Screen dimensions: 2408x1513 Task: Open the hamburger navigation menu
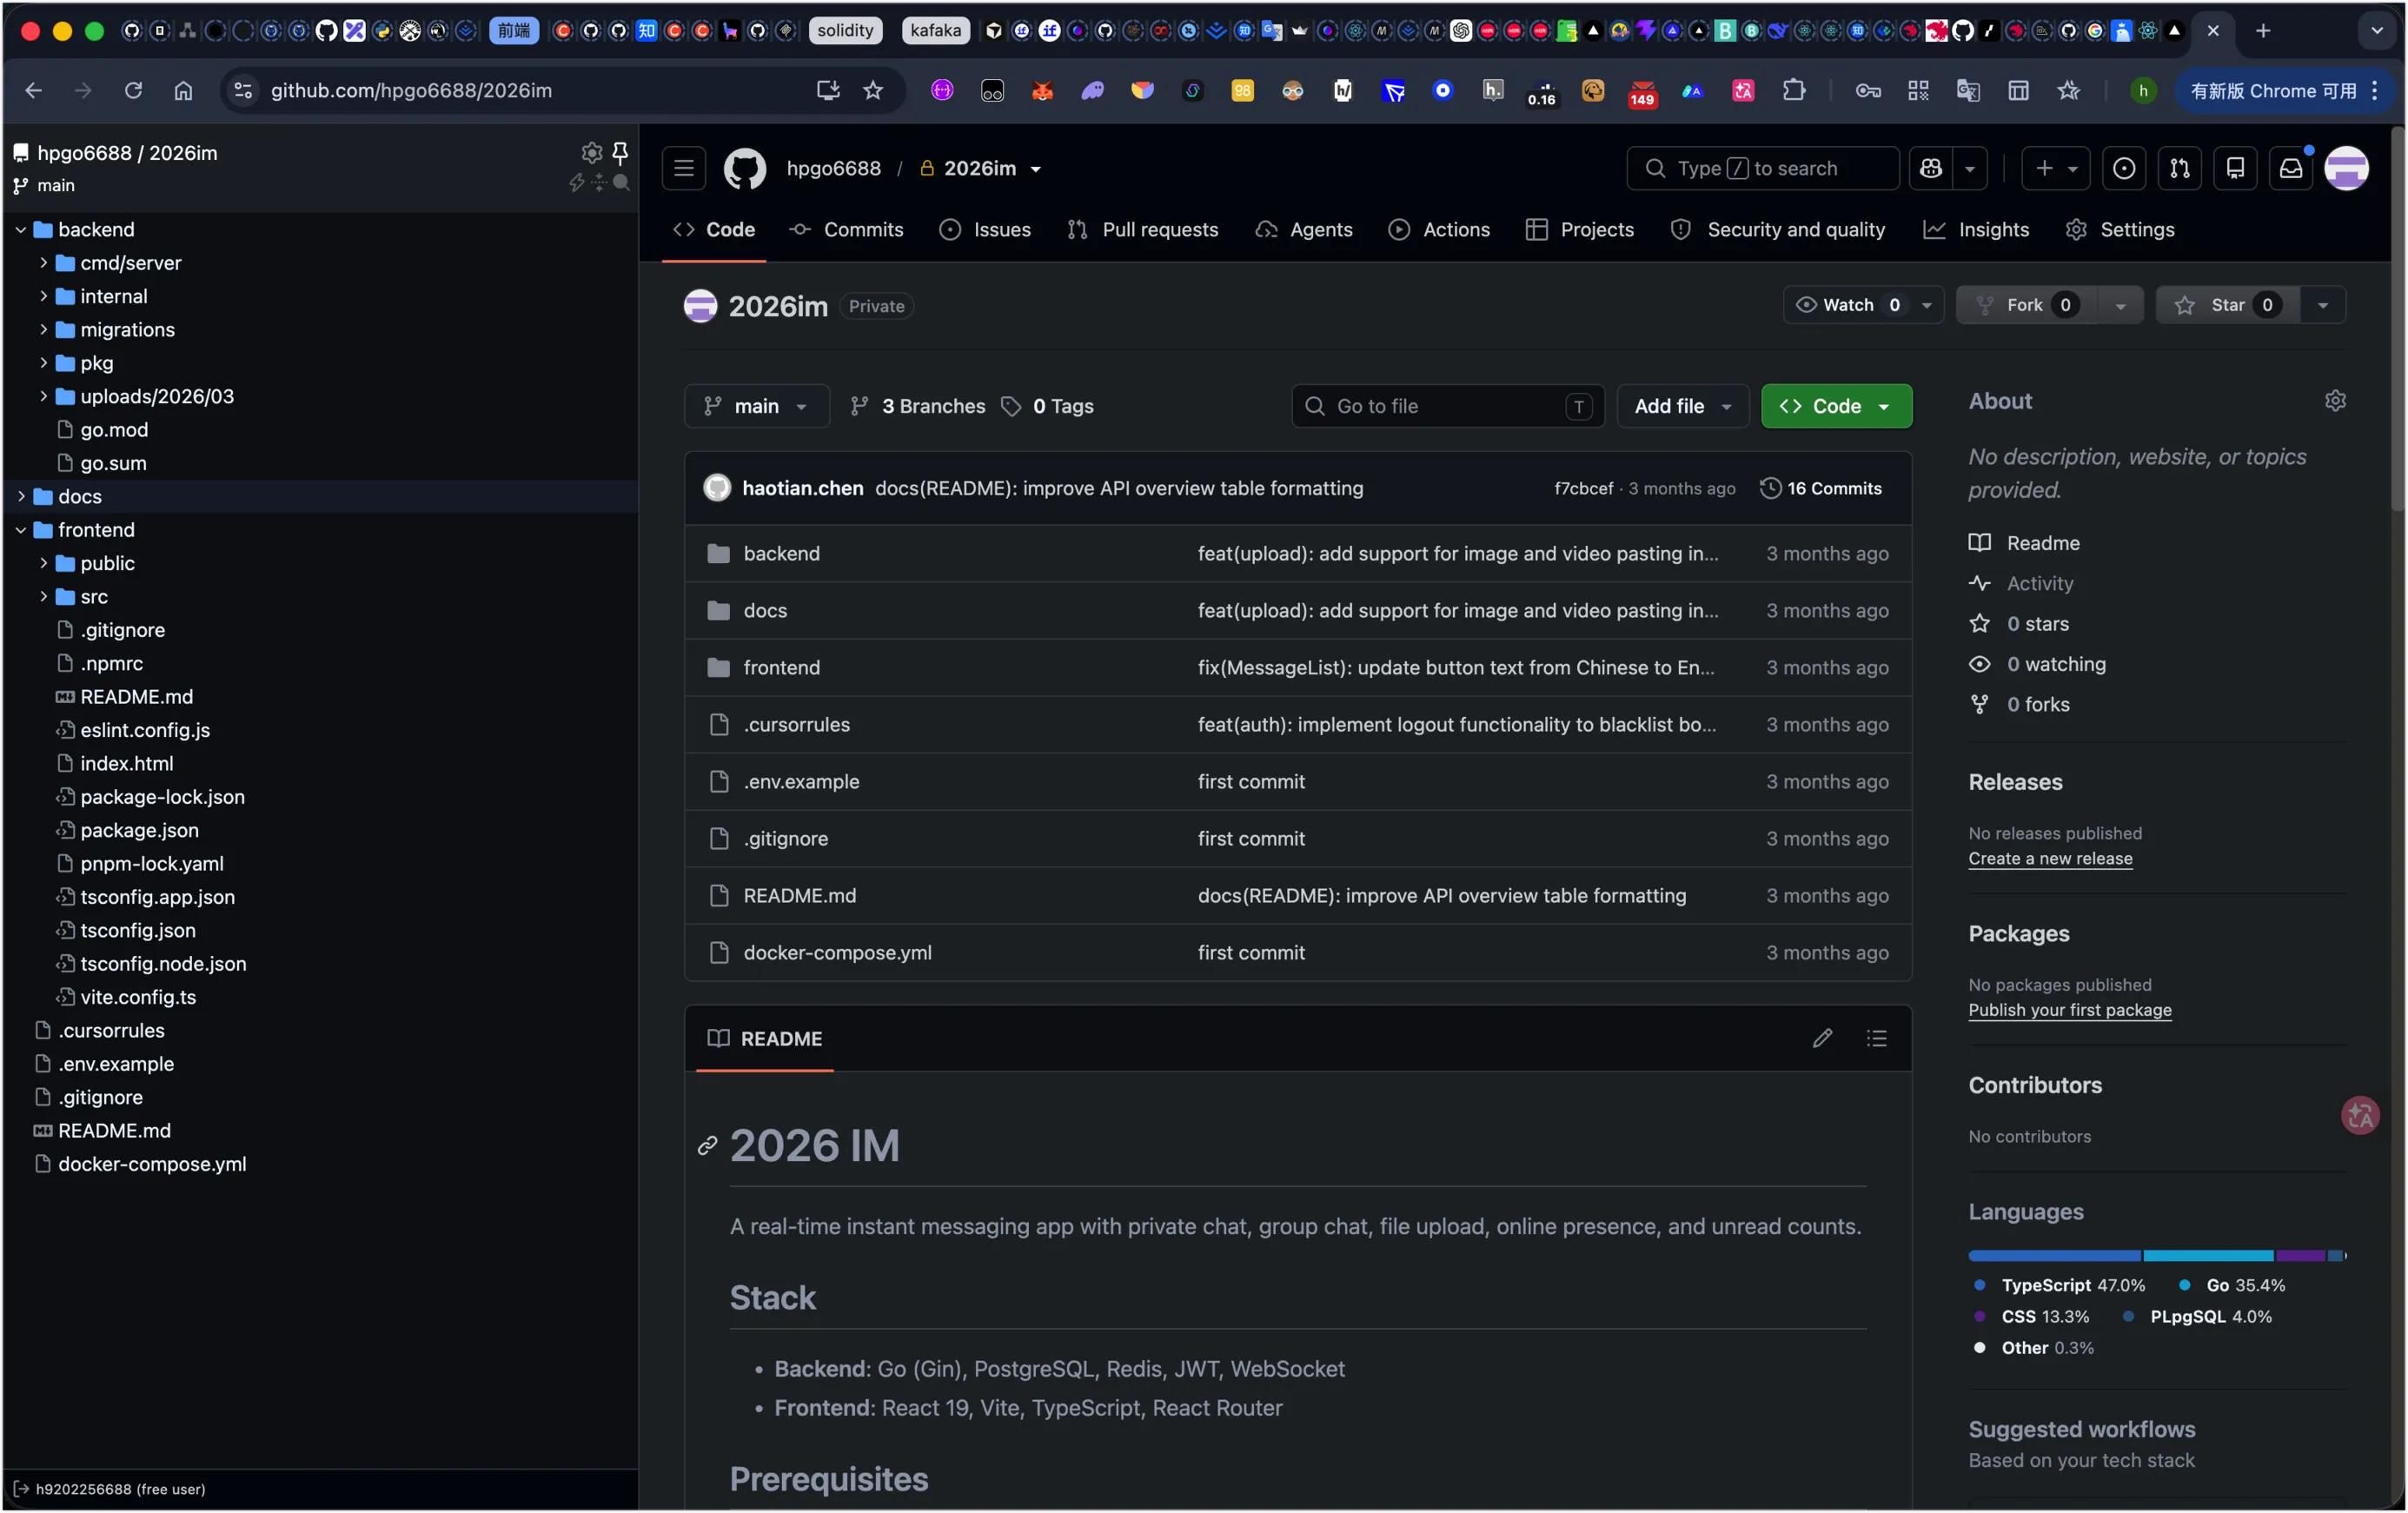click(x=684, y=168)
